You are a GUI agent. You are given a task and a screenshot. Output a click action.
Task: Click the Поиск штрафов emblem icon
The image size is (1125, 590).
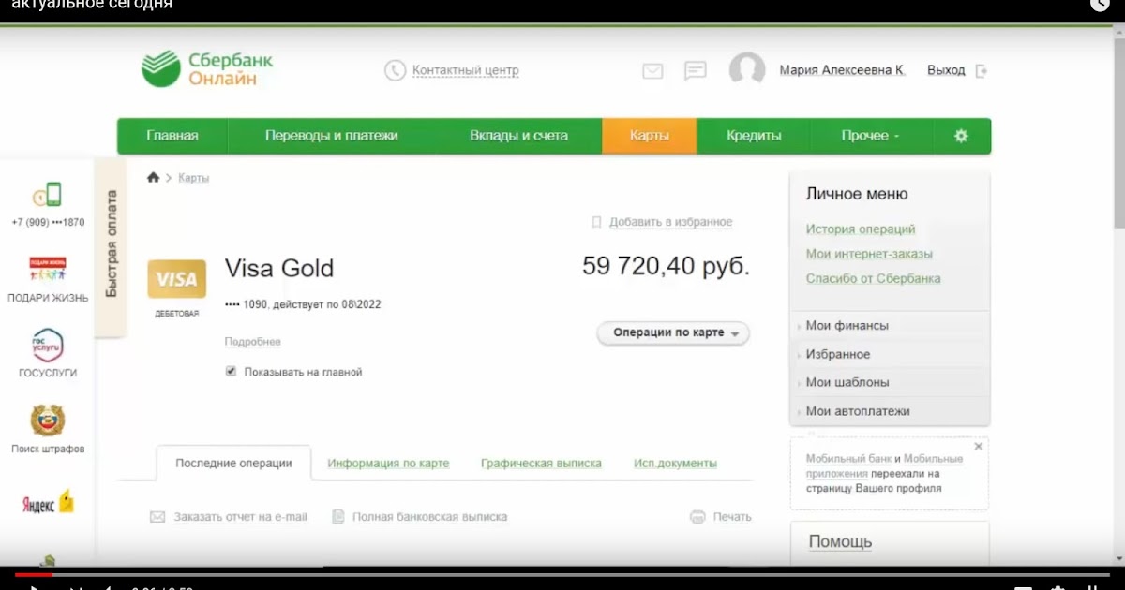[48, 420]
